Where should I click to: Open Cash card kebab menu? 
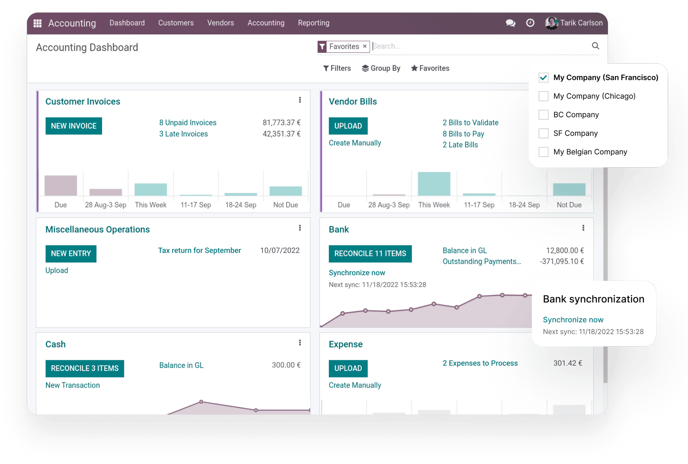300,343
